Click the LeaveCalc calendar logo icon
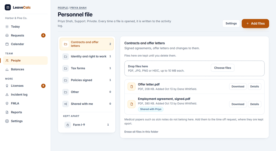This screenshot has height=151, width=276. pyautogui.click(x=8, y=7)
